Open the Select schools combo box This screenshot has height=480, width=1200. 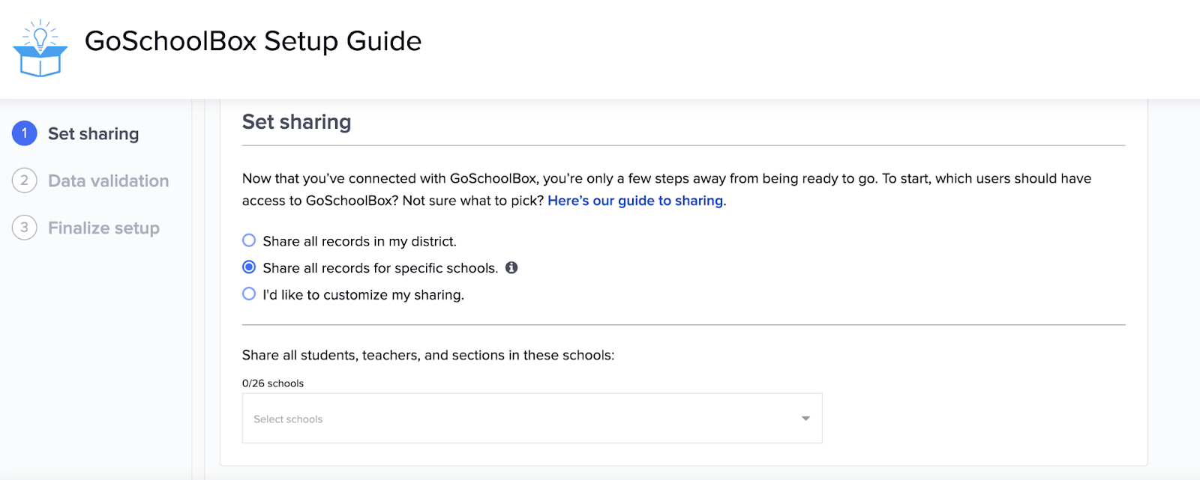(x=532, y=418)
